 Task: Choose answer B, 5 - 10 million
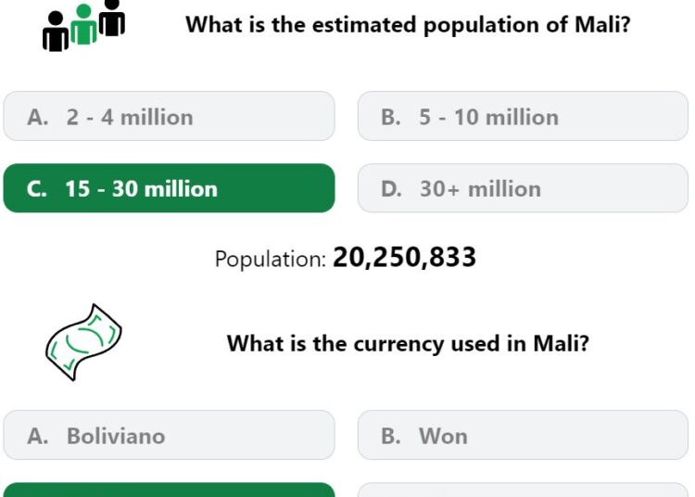coord(523,116)
